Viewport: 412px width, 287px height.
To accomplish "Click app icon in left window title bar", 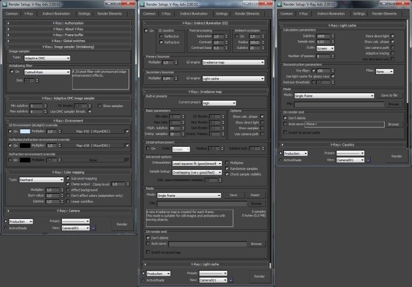I will pyautogui.click(x=5, y=4).
